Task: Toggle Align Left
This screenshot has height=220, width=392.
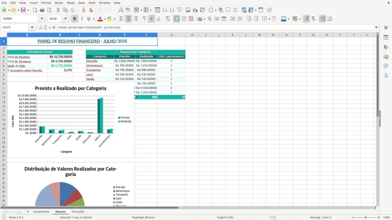Action: 121,19
